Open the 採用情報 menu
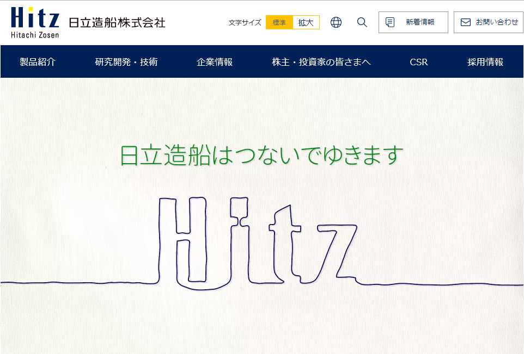Image resolution: width=524 pixels, height=354 pixels. 485,62
